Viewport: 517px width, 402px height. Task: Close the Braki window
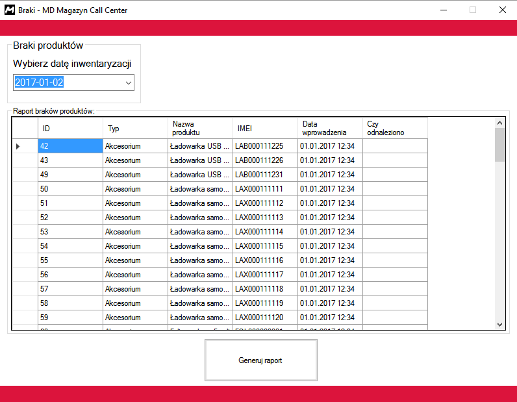coord(503,10)
